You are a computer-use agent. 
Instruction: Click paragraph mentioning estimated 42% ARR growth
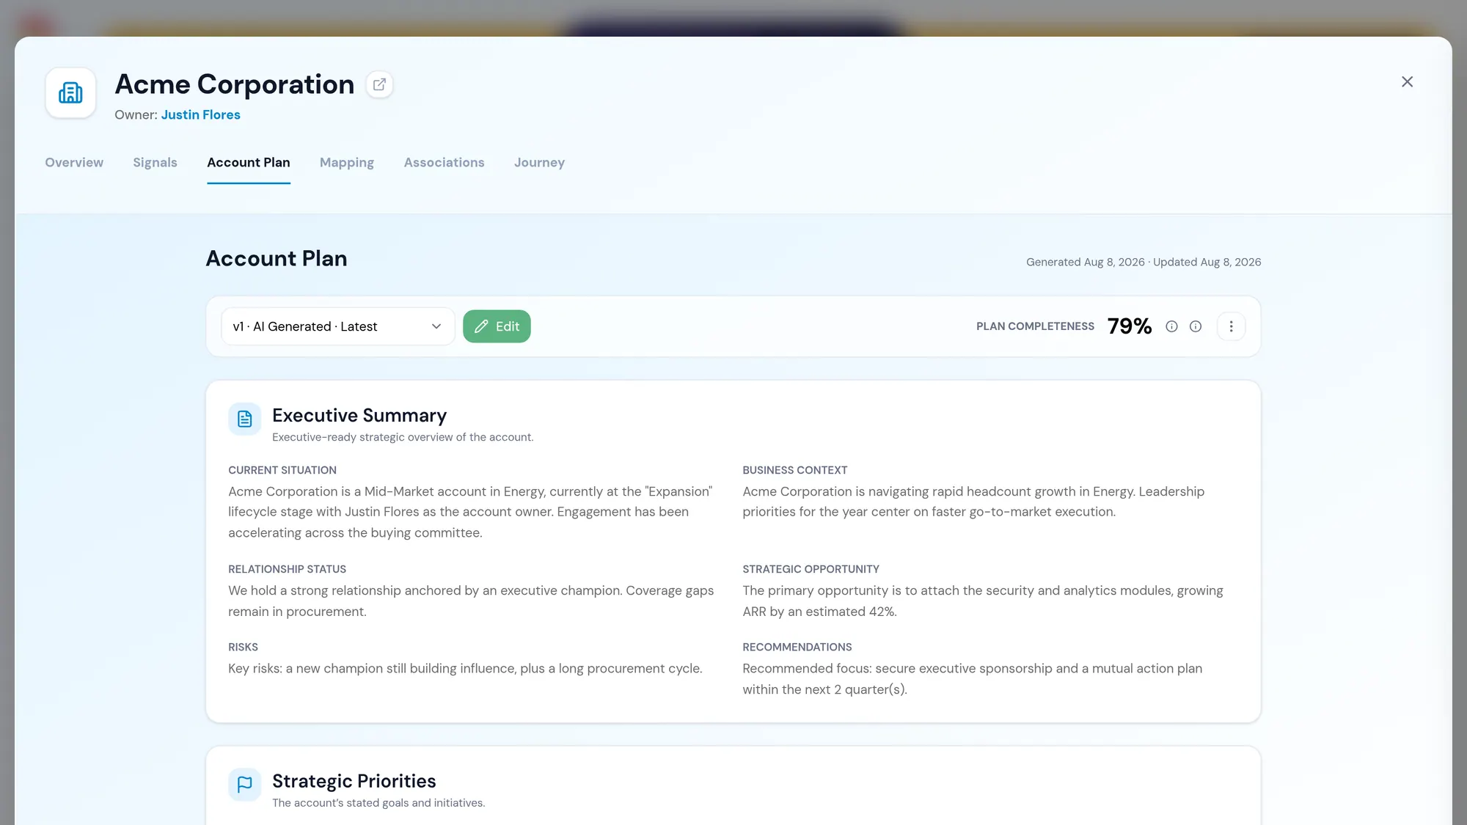[982, 601]
